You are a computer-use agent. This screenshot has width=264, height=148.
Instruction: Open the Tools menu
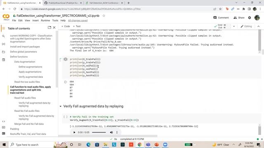pyautogui.click(x=55, y=21)
